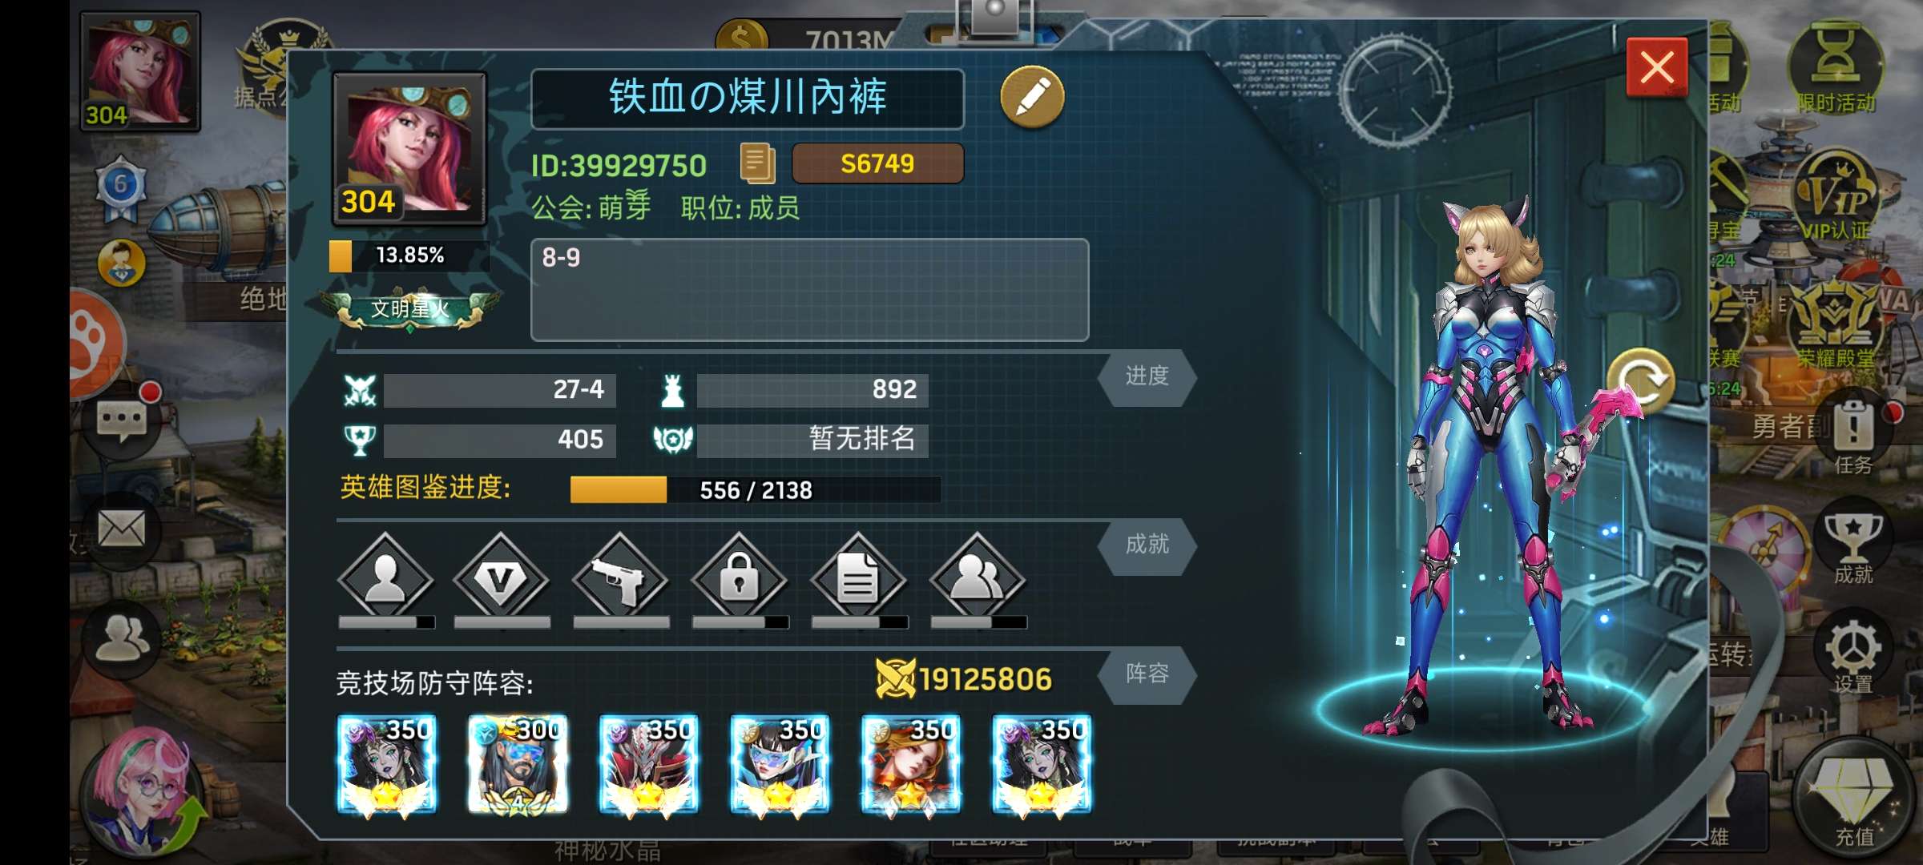Click the player avatar portrait level 304
Image resolution: width=1923 pixels, height=865 pixels.
point(409,149)
